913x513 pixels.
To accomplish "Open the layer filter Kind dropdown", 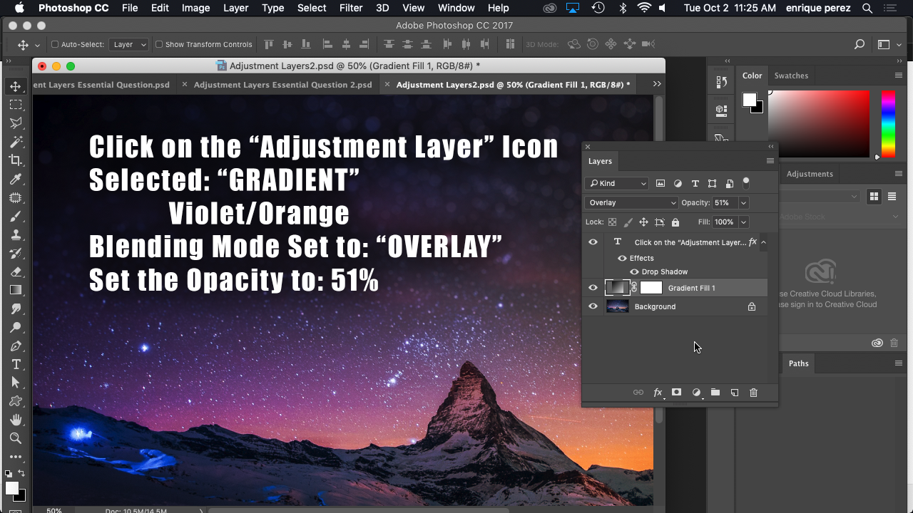I will (x=617, y=183).
